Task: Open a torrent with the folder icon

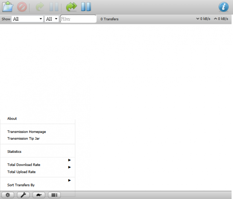Action: 8,7
